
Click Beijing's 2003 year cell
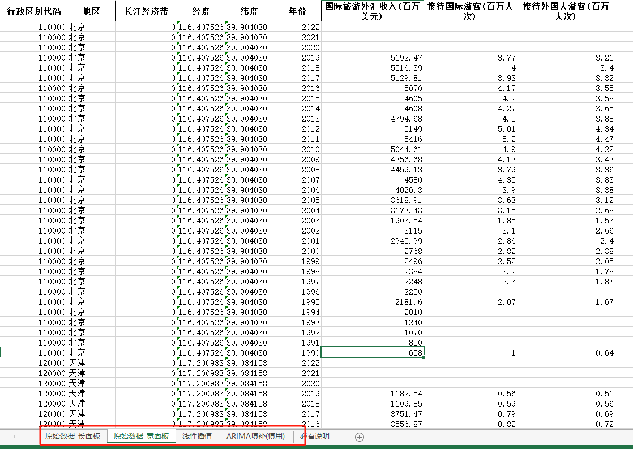tap(297, 221)
